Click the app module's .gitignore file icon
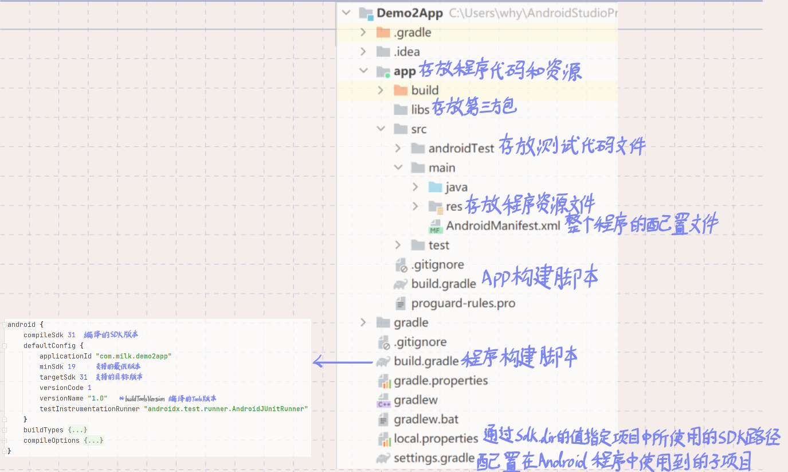The image size is (788, 472). 401,265
